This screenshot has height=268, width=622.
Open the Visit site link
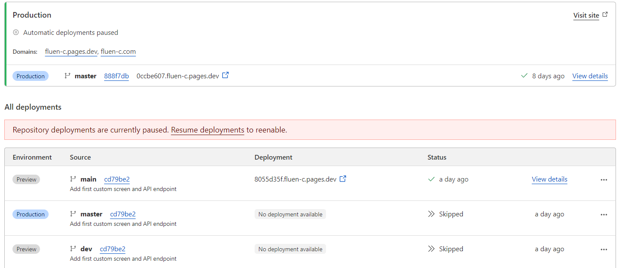[586, 15]
